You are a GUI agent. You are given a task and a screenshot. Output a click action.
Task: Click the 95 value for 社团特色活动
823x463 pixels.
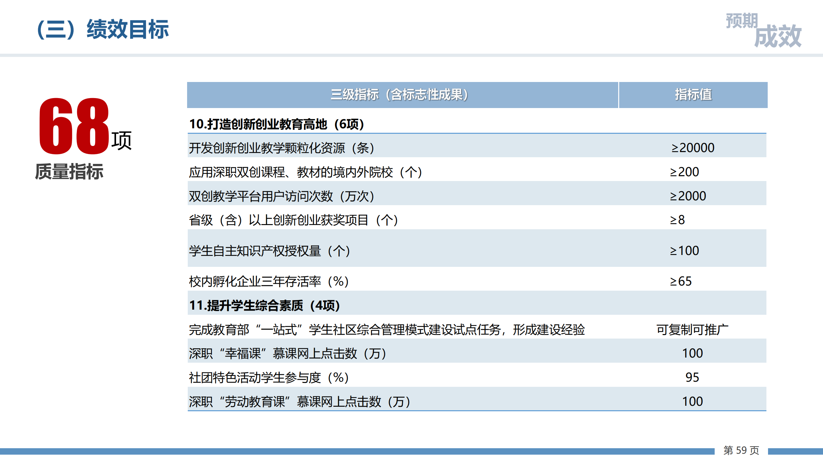click(692, 377)
